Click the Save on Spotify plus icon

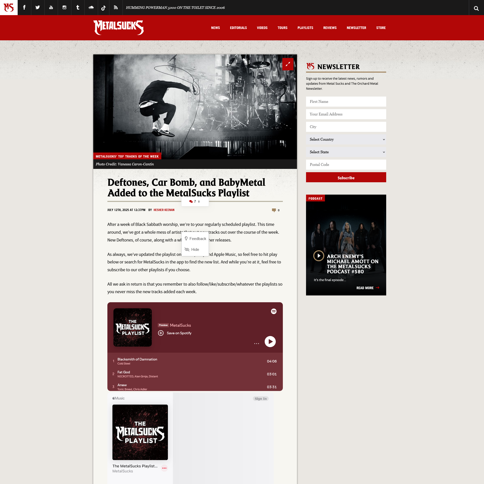(x=161, y=333)
